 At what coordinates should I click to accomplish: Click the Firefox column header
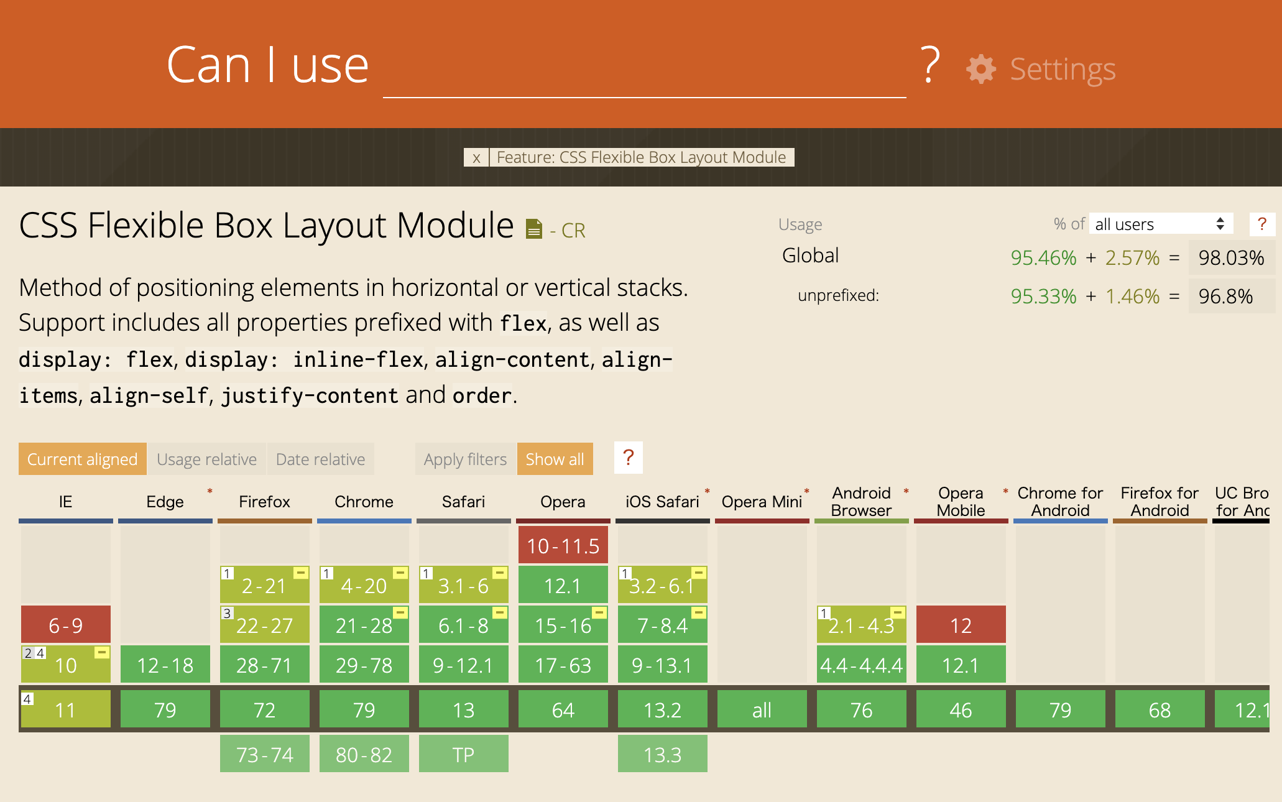[x=265, y=502]
